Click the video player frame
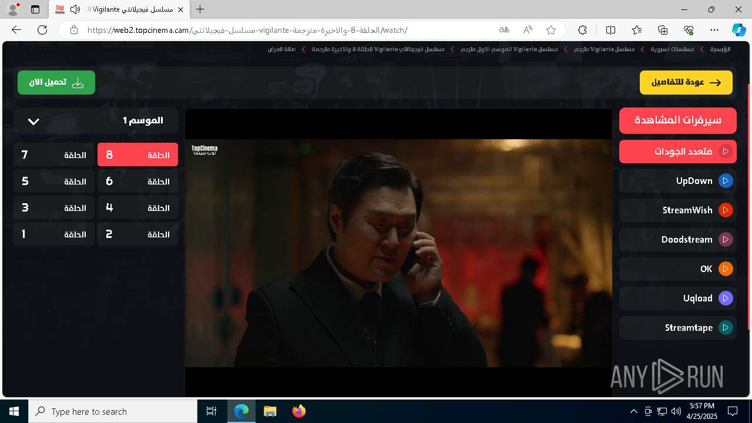 pyautogui.click(x=398, y=253)
